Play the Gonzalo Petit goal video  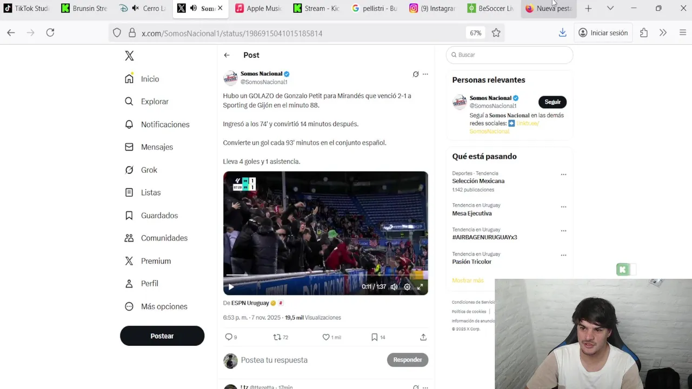pos(231,287)
